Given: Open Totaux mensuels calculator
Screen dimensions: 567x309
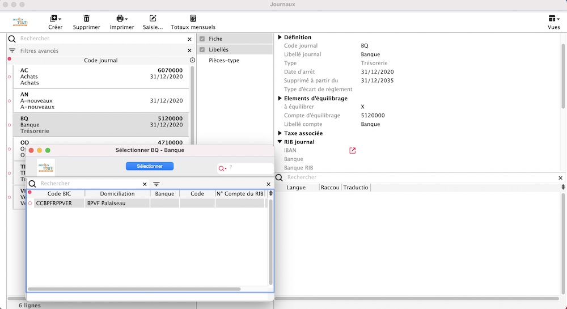Looking at the screenshot, I should click(x=193, y=19).
